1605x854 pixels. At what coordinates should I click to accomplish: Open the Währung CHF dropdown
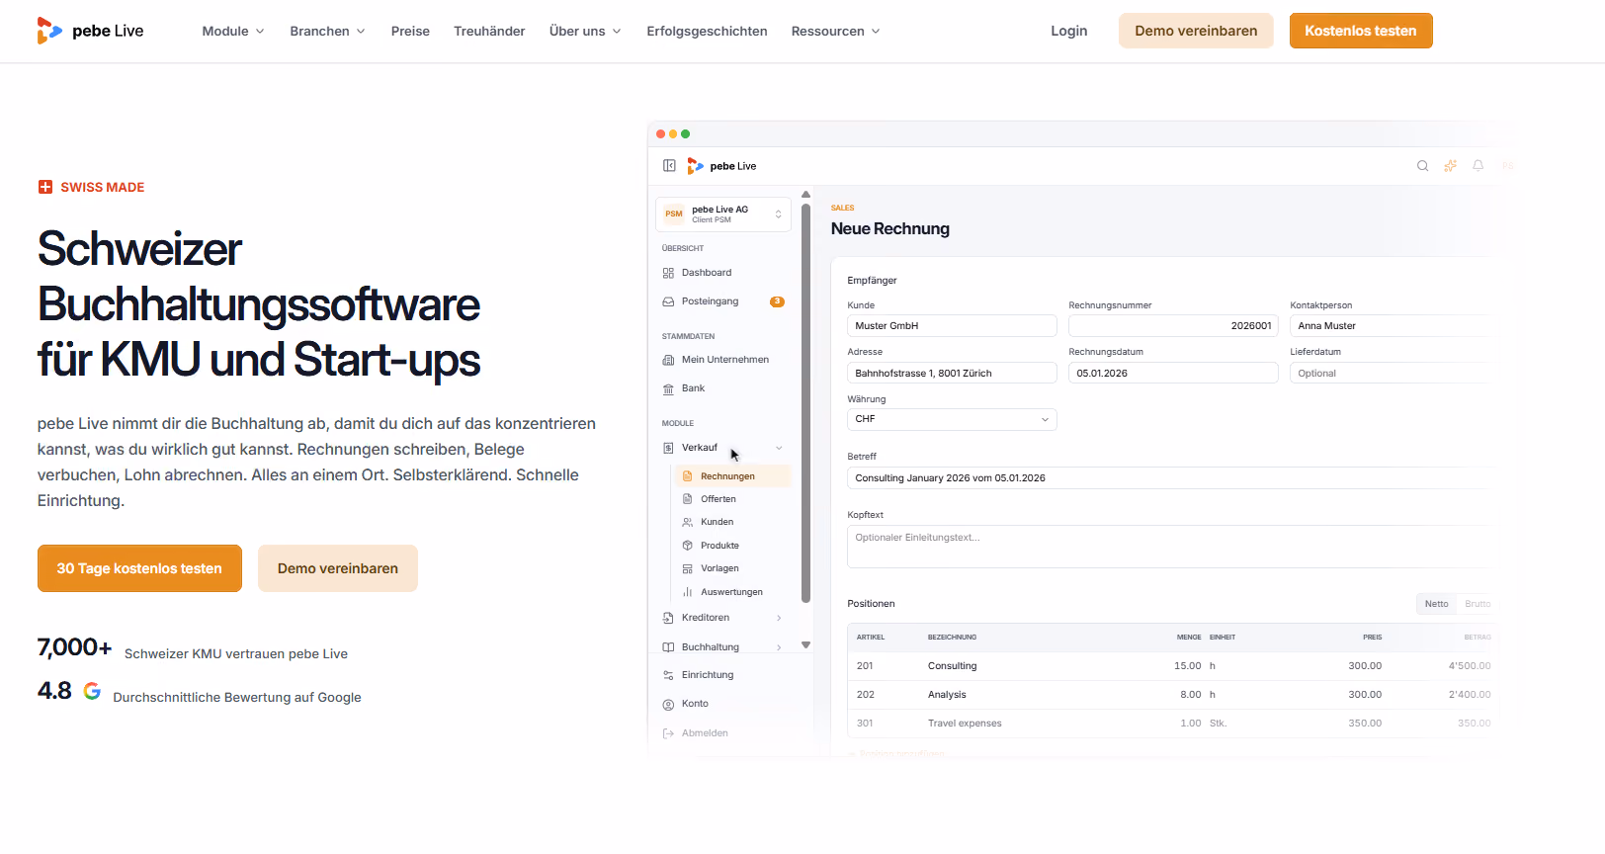(952, 419)
